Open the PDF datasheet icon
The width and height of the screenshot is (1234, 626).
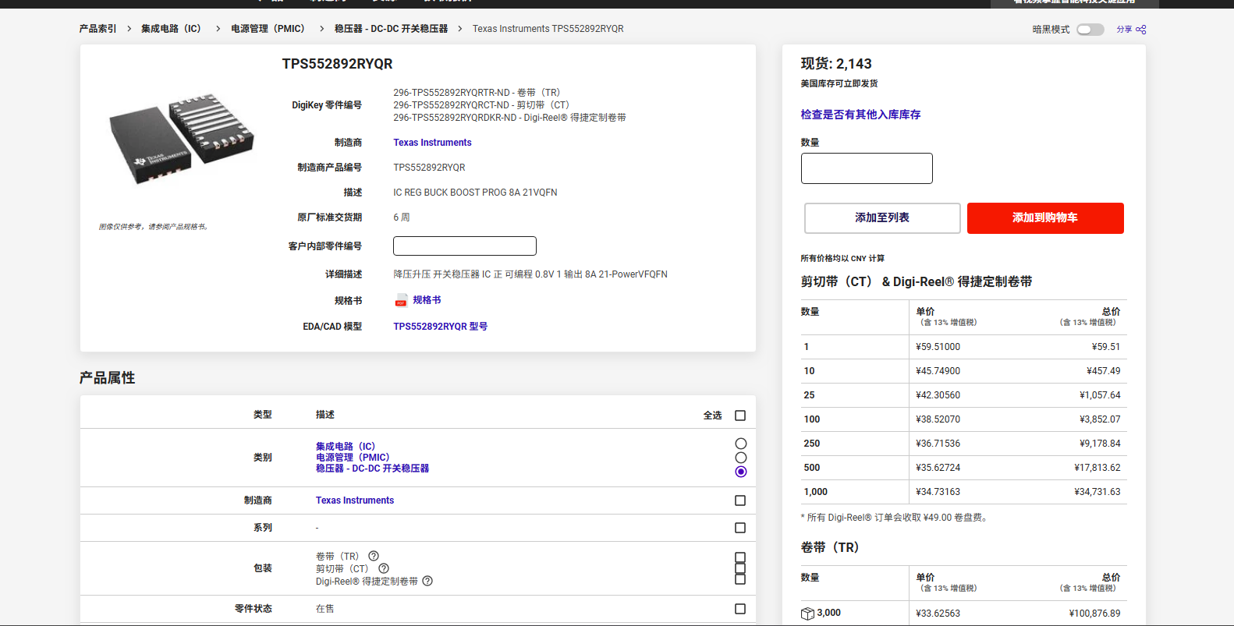pyautogui.click(x=401, y=301)
